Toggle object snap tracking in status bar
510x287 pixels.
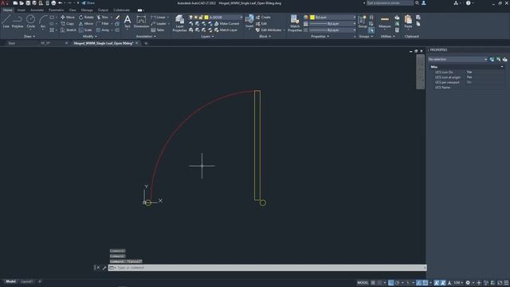(x=419, y=283)
